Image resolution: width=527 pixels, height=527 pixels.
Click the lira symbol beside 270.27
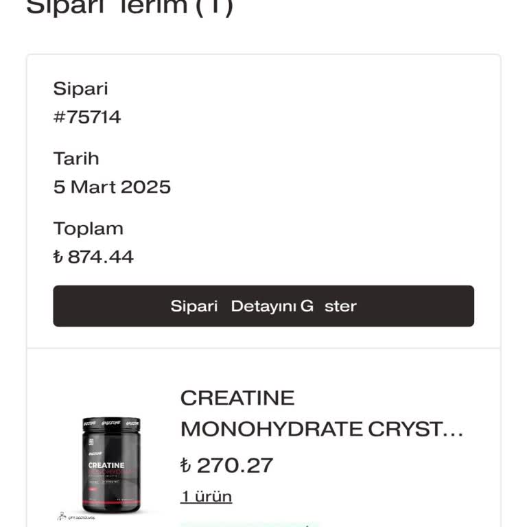click(x=185, y=465)
